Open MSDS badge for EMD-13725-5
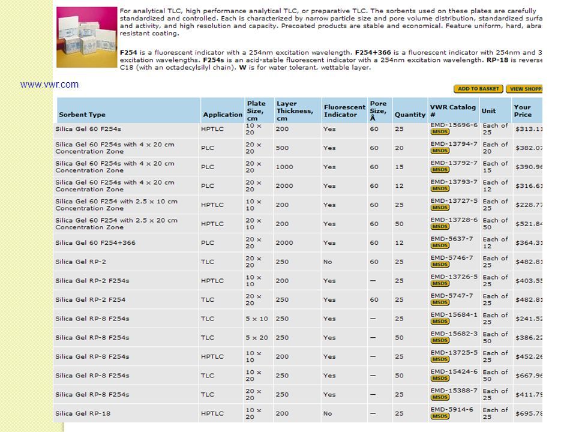Viewport: 576px width, 432px height. click(440, 359)
